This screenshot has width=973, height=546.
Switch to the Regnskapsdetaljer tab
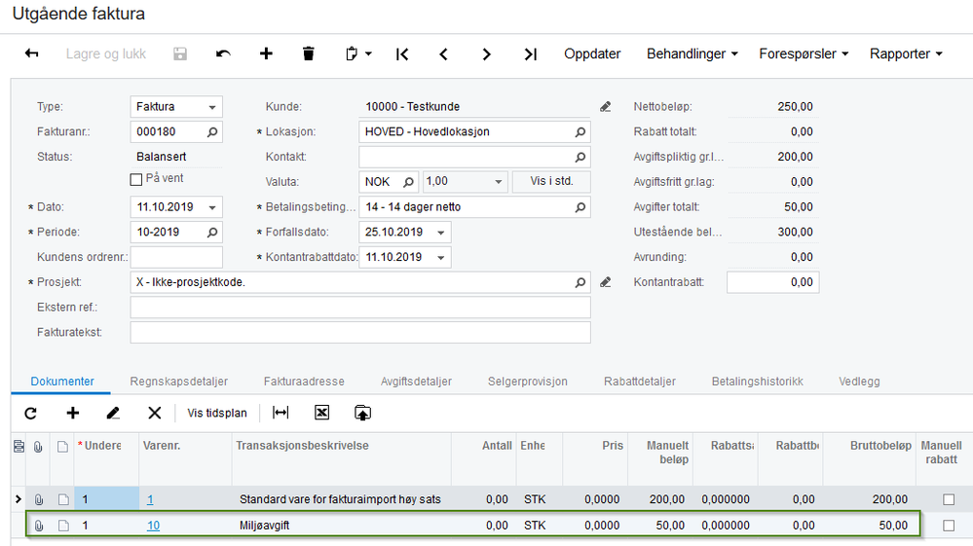(178, 382)
